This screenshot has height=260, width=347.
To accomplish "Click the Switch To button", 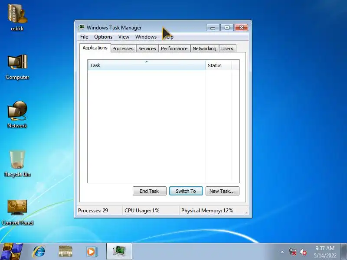I will (x=186, y=191).
